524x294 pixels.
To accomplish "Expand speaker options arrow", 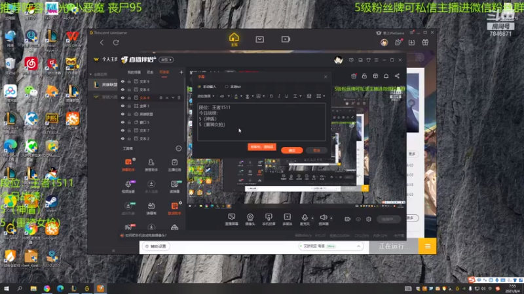I will [331, 218].
